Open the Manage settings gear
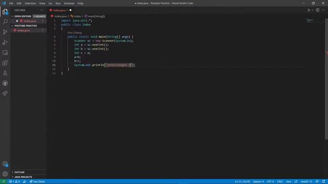The height and width of the screenshot is (184, 328). [x=5, y=174]
